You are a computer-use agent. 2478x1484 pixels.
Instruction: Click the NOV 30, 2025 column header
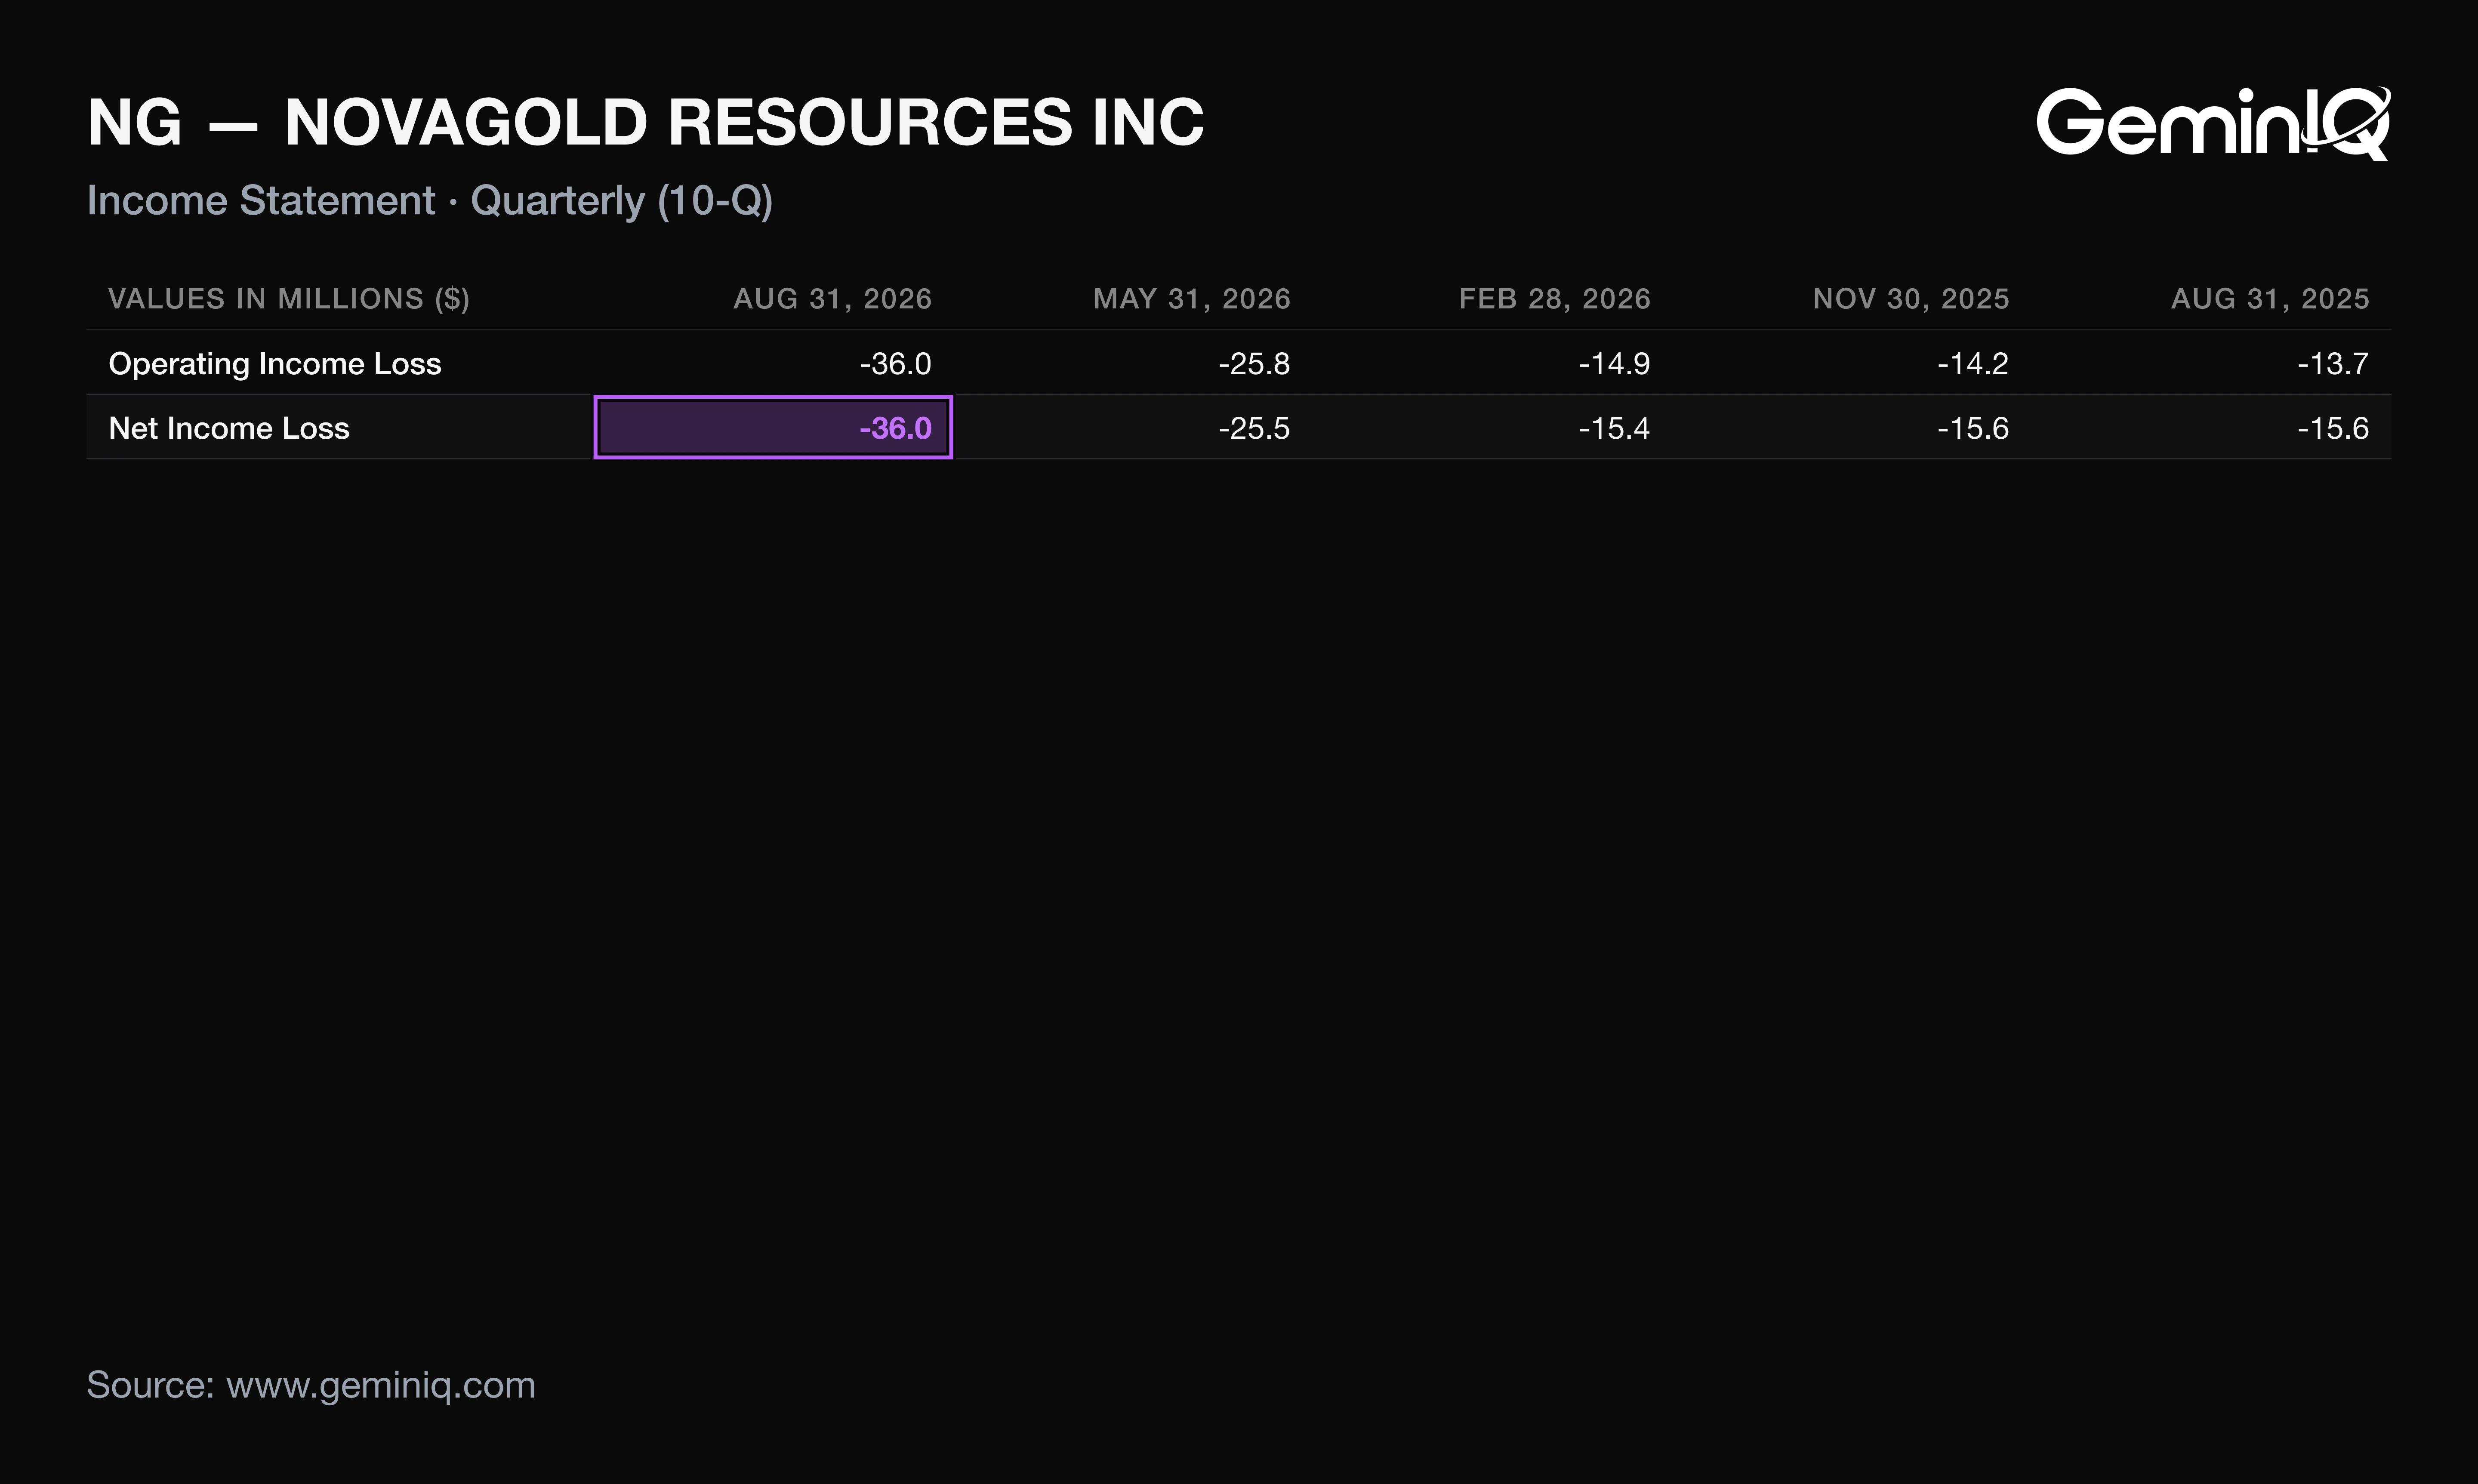[1911, 299]
